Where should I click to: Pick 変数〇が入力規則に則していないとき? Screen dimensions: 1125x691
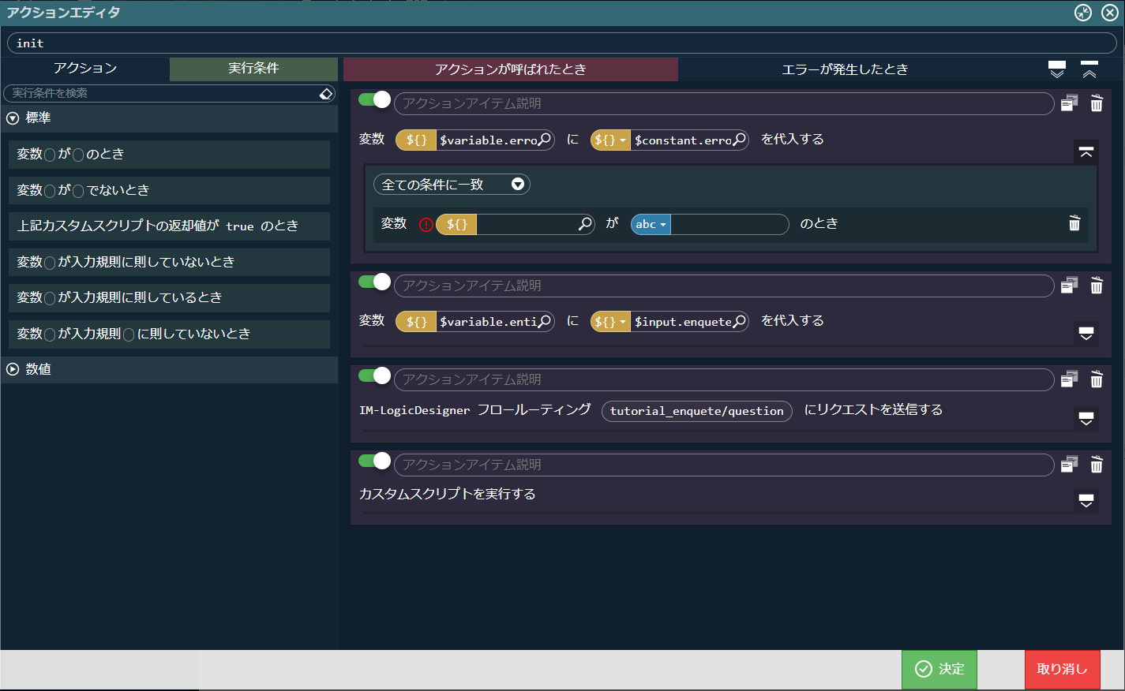(169, 262)
